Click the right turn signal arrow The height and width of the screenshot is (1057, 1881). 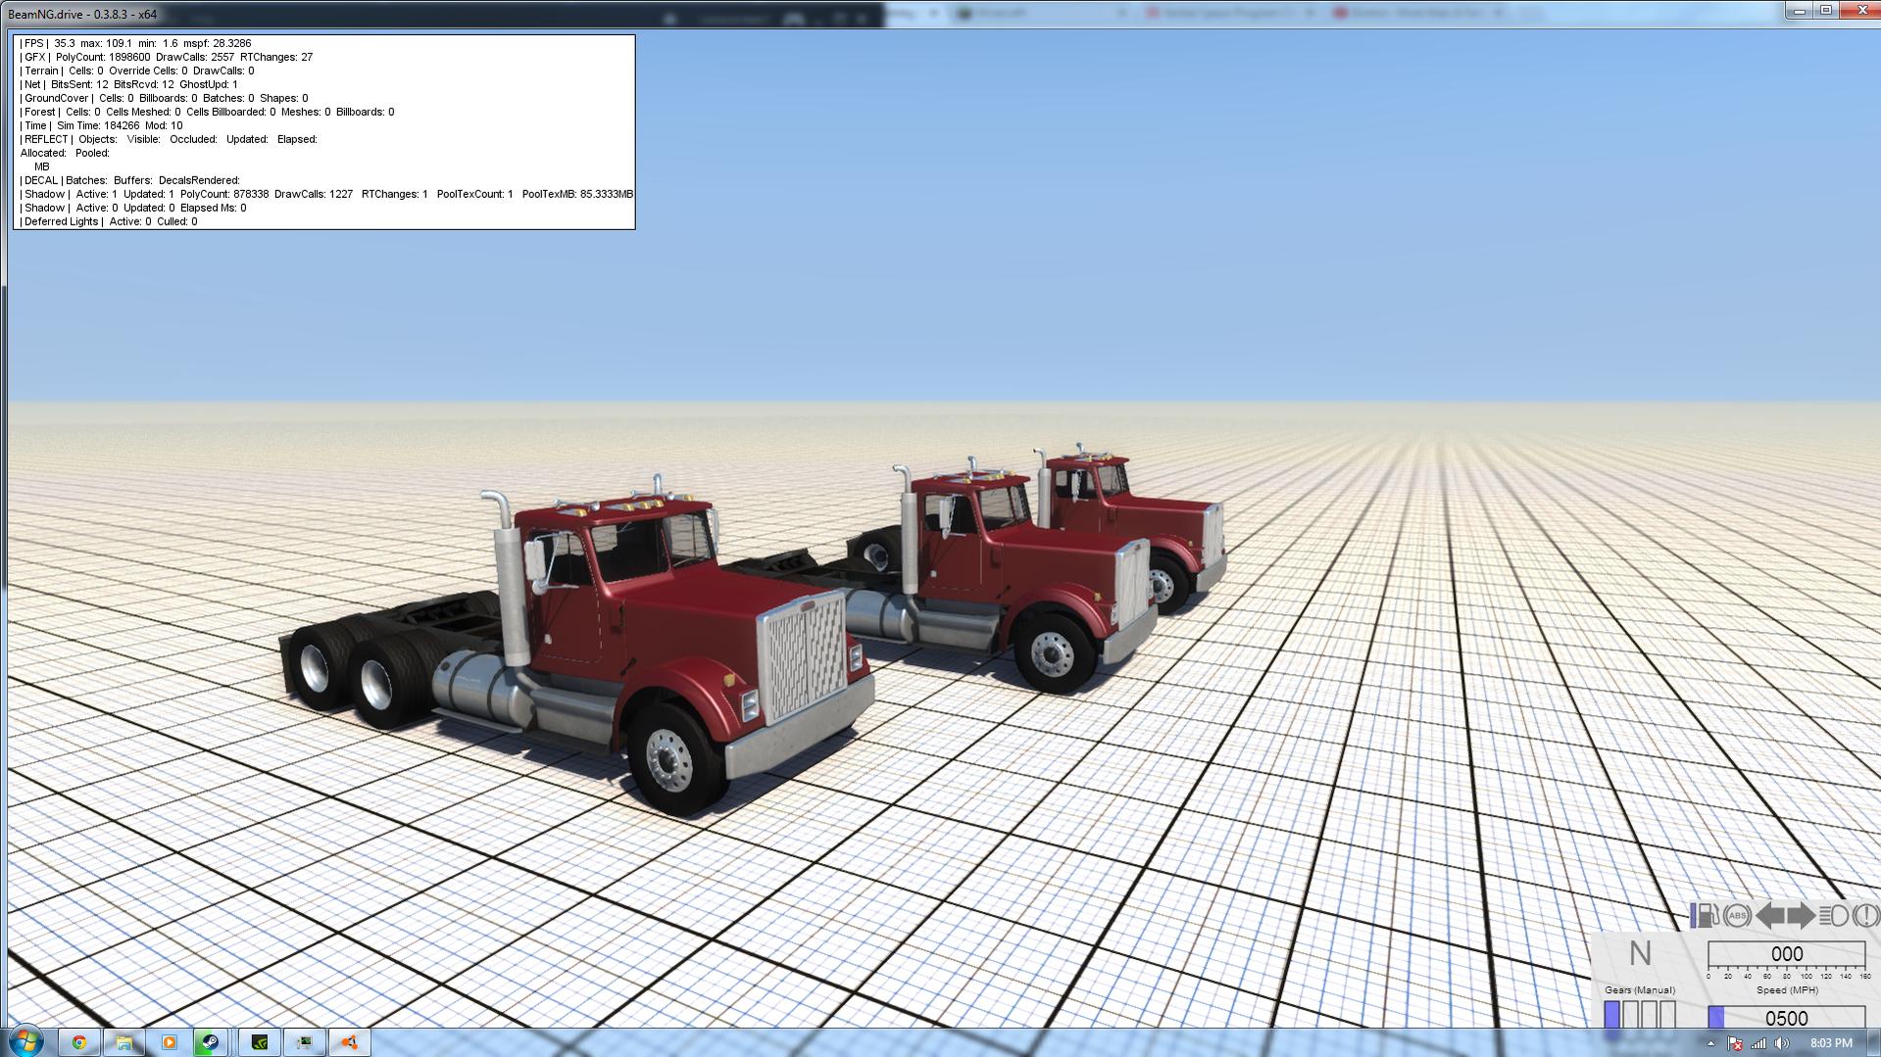(1802, 916)
